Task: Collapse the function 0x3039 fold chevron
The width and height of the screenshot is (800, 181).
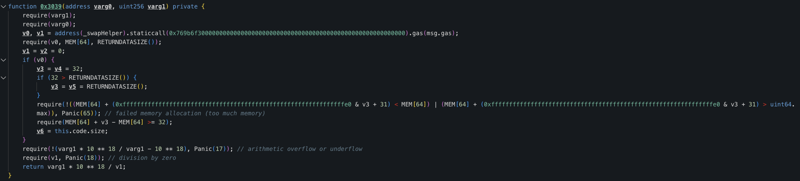Action: (3, 6)
